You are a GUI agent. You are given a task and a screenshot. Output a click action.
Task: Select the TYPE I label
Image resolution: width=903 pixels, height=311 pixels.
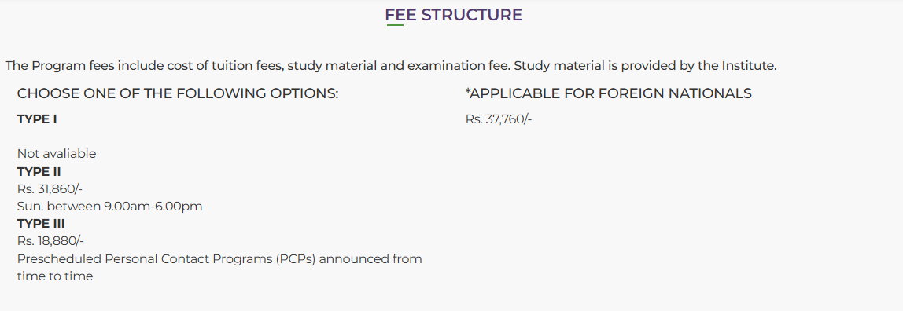pyautogui.click(x=37, y=119)
